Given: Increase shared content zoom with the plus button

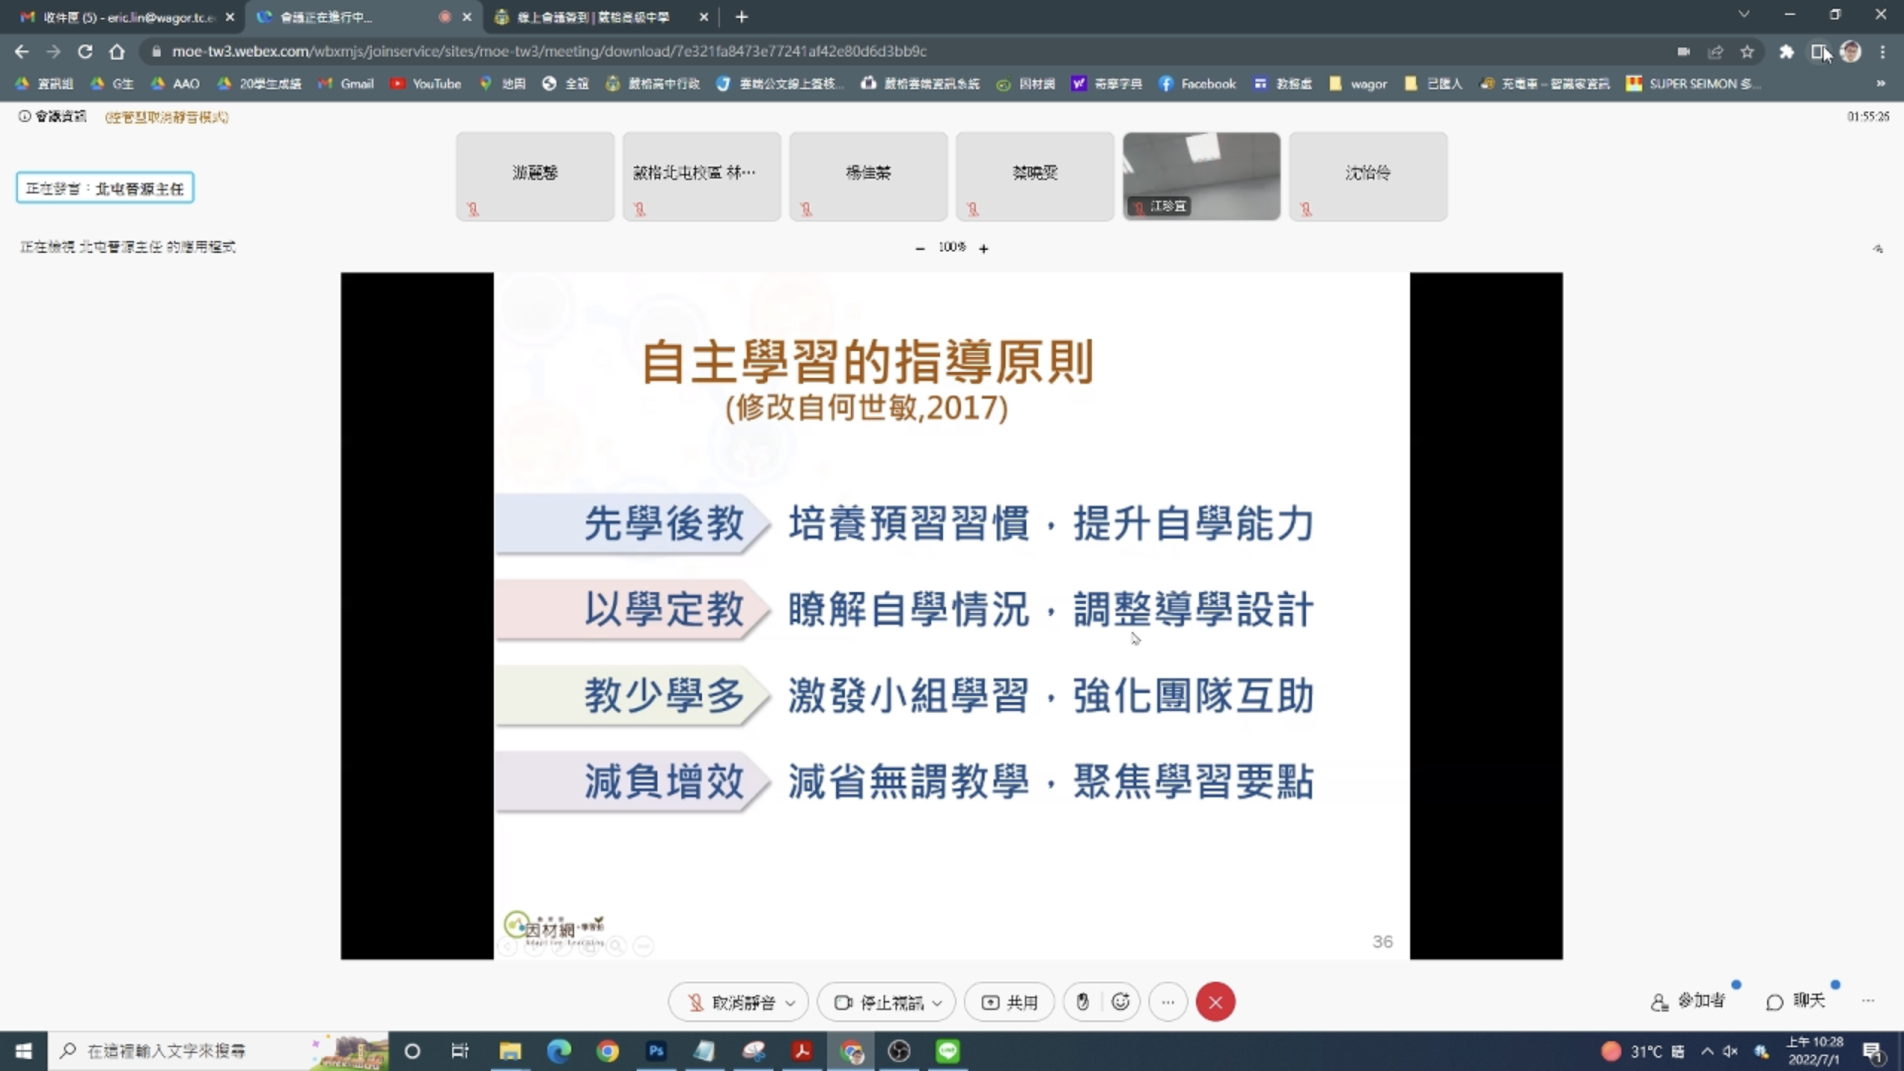Looking at the screenshot, I should tap(983, 248).
